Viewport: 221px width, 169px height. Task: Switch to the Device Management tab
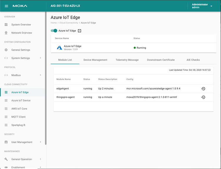(95, 60)
